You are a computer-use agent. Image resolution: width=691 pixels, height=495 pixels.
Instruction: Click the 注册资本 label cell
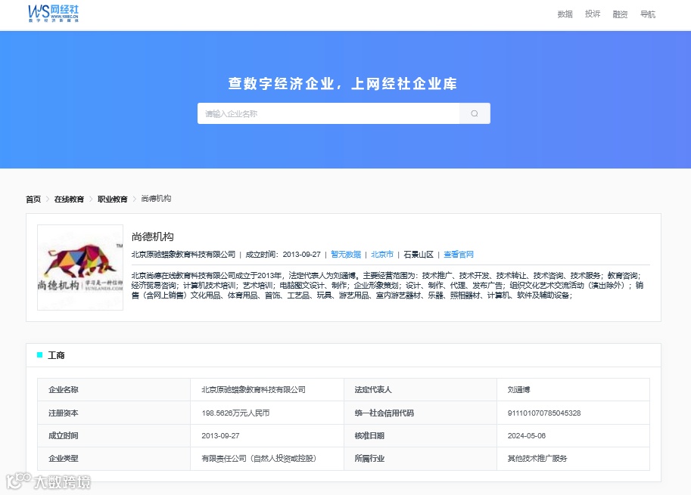(x=114, y=413)
